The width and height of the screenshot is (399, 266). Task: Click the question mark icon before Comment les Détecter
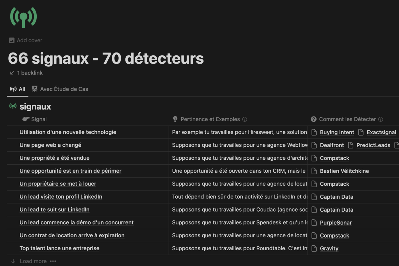click(314, 119)
